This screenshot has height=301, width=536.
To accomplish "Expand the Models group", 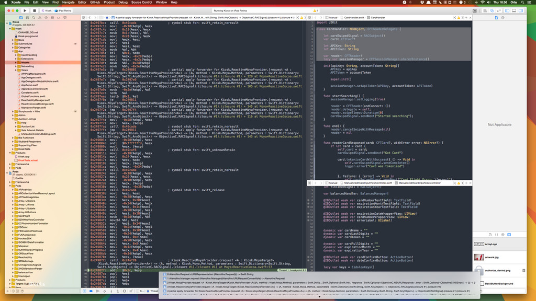I will [x=15, y=63].
